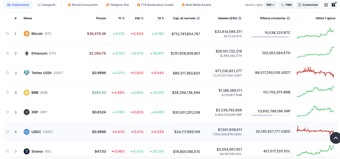Select the Criptovalute tab

tap(18, 5)
